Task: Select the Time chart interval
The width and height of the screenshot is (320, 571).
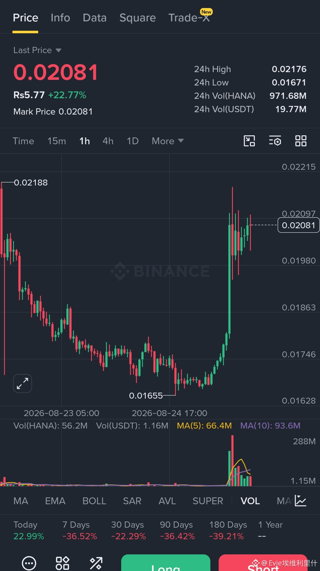Action: click(23, 141)
